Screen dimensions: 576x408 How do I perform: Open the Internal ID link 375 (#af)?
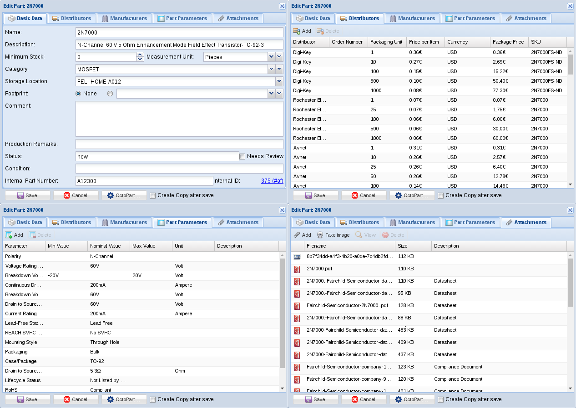(272, 180)
